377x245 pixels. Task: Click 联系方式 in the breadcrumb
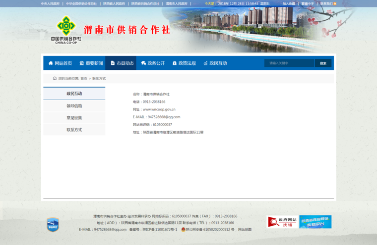(x=99, y=79)
